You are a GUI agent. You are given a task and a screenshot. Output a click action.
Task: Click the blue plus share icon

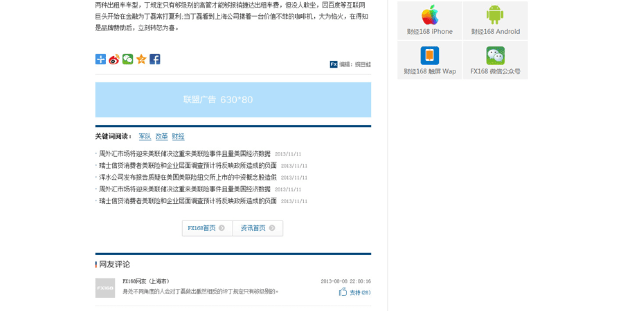pos(100,59)
